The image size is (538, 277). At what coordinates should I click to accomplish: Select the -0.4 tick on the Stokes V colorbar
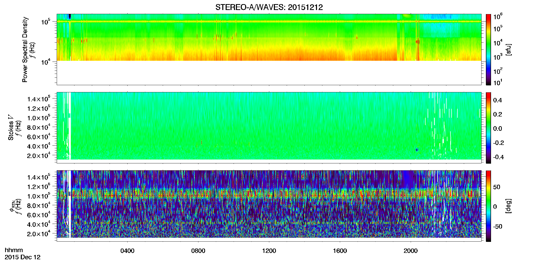(498, 157)
